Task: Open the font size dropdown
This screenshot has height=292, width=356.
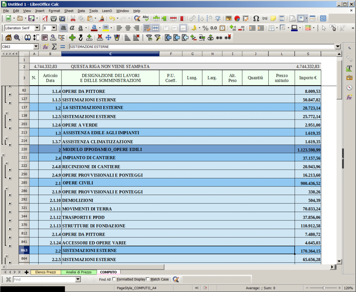Action: (x=54, y=28)
